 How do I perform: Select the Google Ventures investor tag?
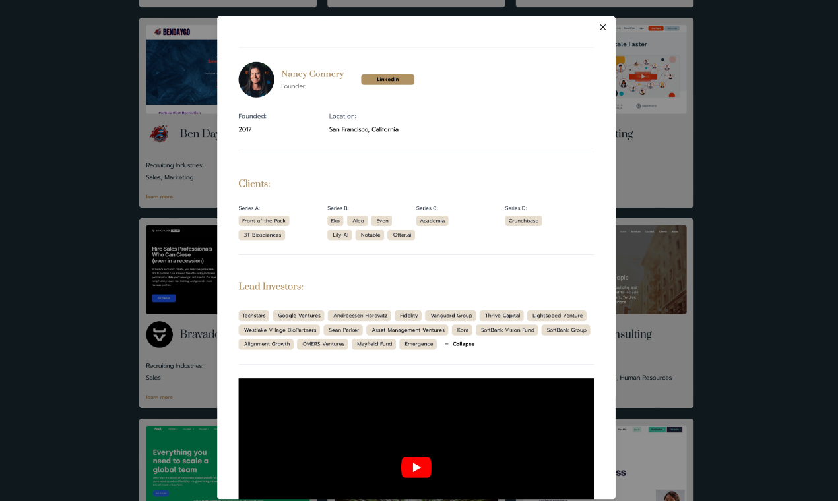tap(299, 316)
